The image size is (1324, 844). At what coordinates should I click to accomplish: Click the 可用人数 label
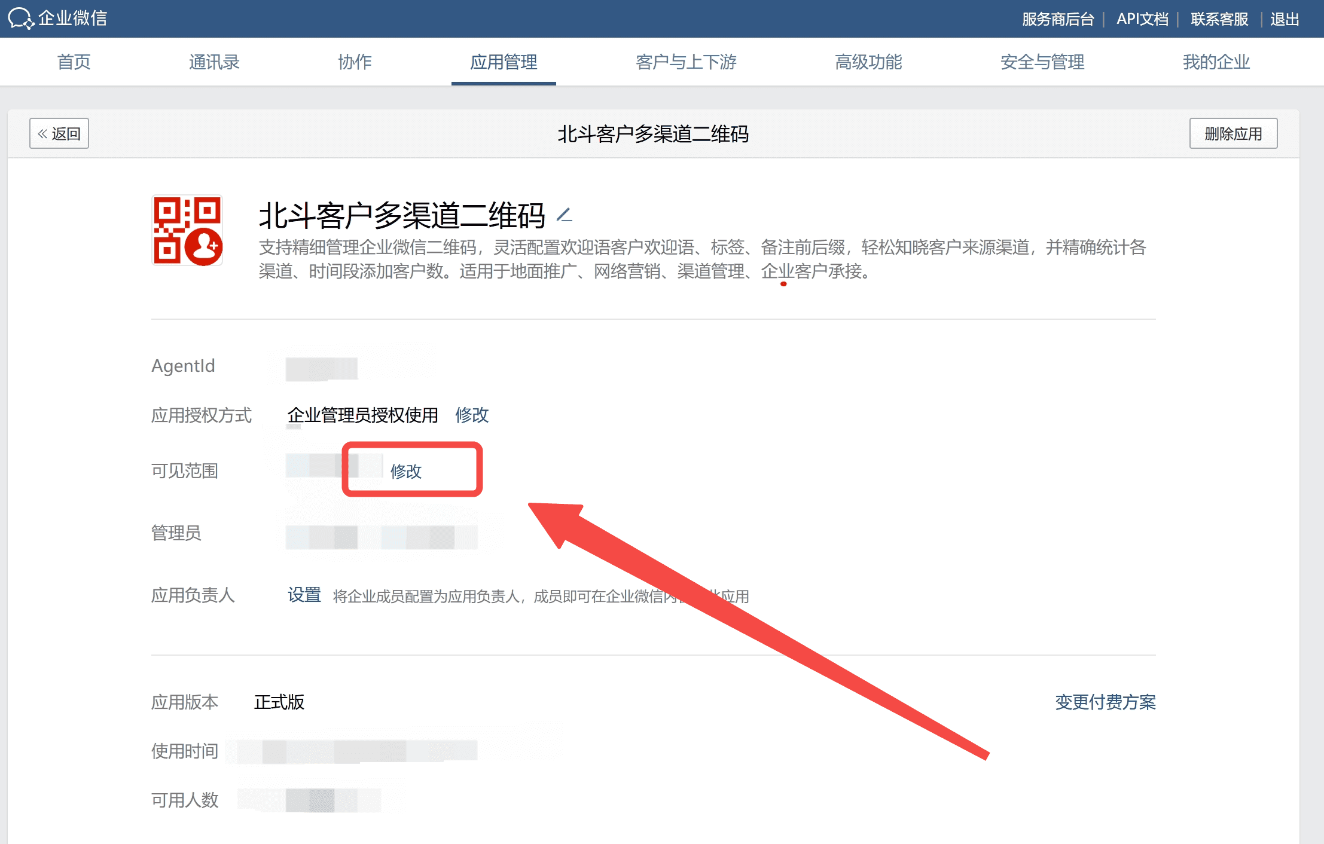click(185, 800)
